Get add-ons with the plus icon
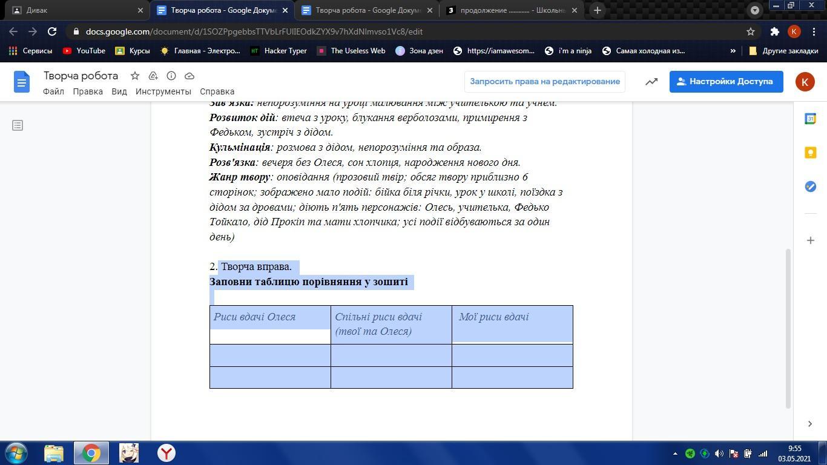The width and height of the screenshot is (827, 465). (811, 240)
